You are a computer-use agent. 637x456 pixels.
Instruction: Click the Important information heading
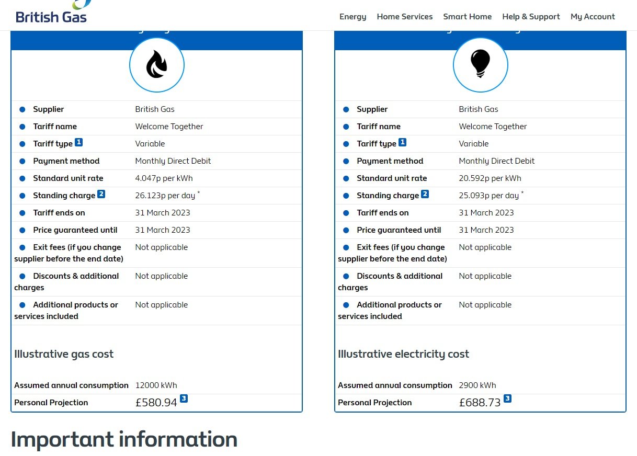(x=124, y=439)
